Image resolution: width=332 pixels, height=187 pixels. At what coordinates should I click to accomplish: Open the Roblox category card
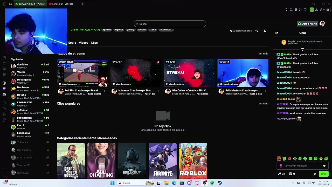click(x=193, y=161)
